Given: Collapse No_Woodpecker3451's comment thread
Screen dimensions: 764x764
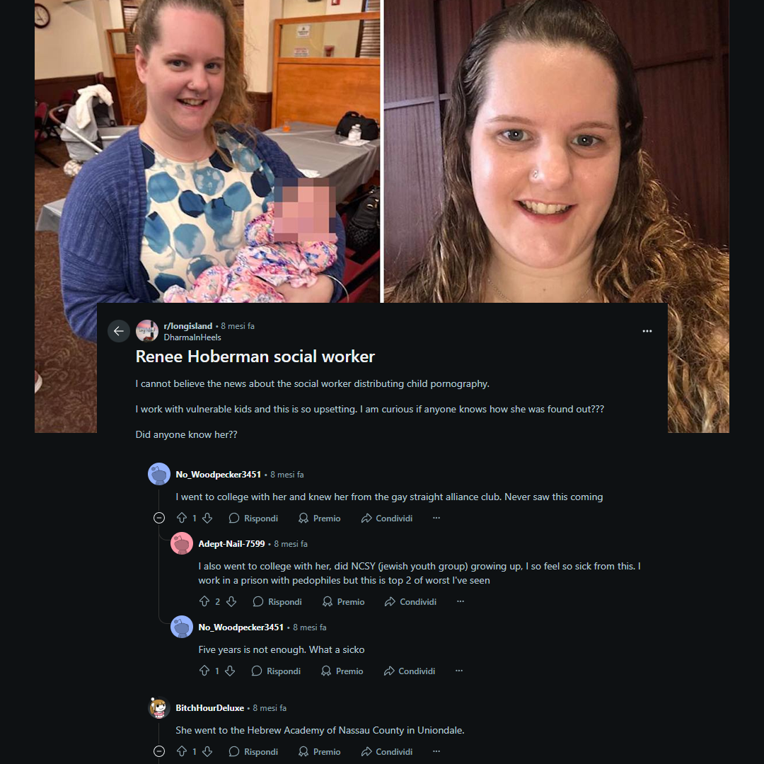Looking at the screenshot, I should (x=159, y=518).
